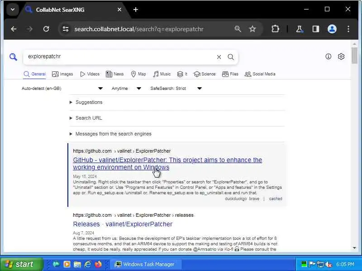Click the muted volume tray icon
362x271 pixels.
pyautogui.click(x=329, y=264)
